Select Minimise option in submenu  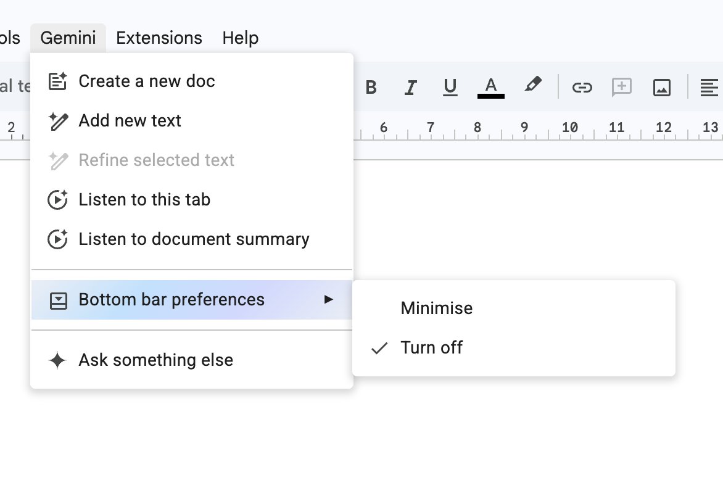point(514,308)
